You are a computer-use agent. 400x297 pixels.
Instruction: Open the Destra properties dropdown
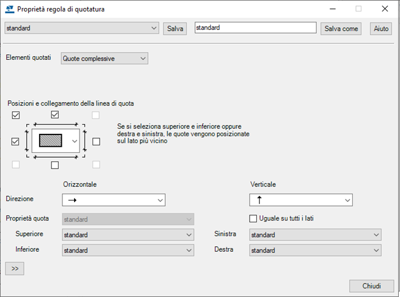point(315,250)
